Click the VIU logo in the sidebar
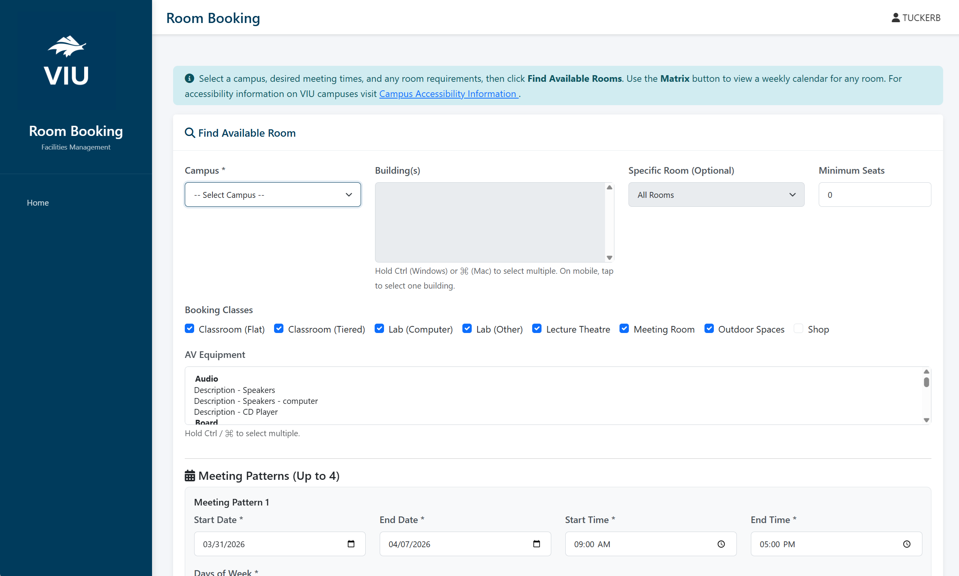 click(66, 59)
